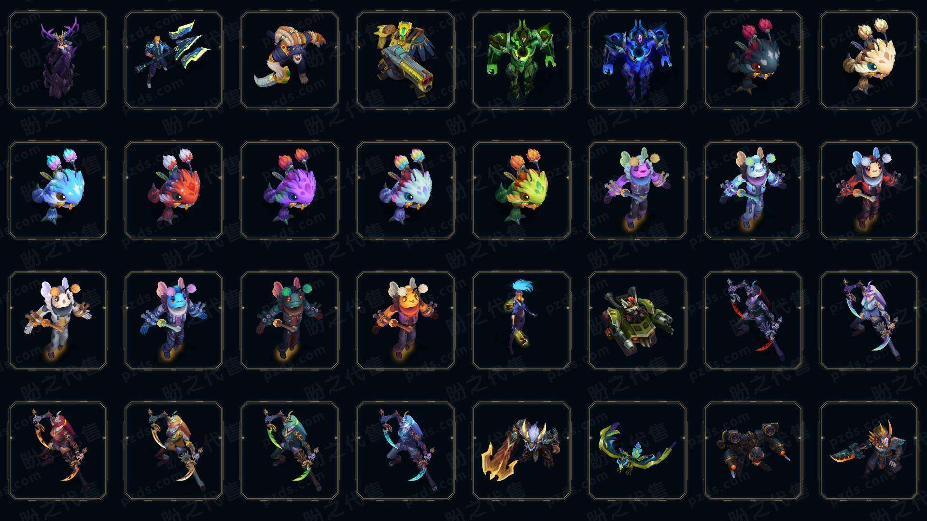Select the black bird with red flowers
The height and width of the screenshot is (521, 927).
[x=753, y=60]
